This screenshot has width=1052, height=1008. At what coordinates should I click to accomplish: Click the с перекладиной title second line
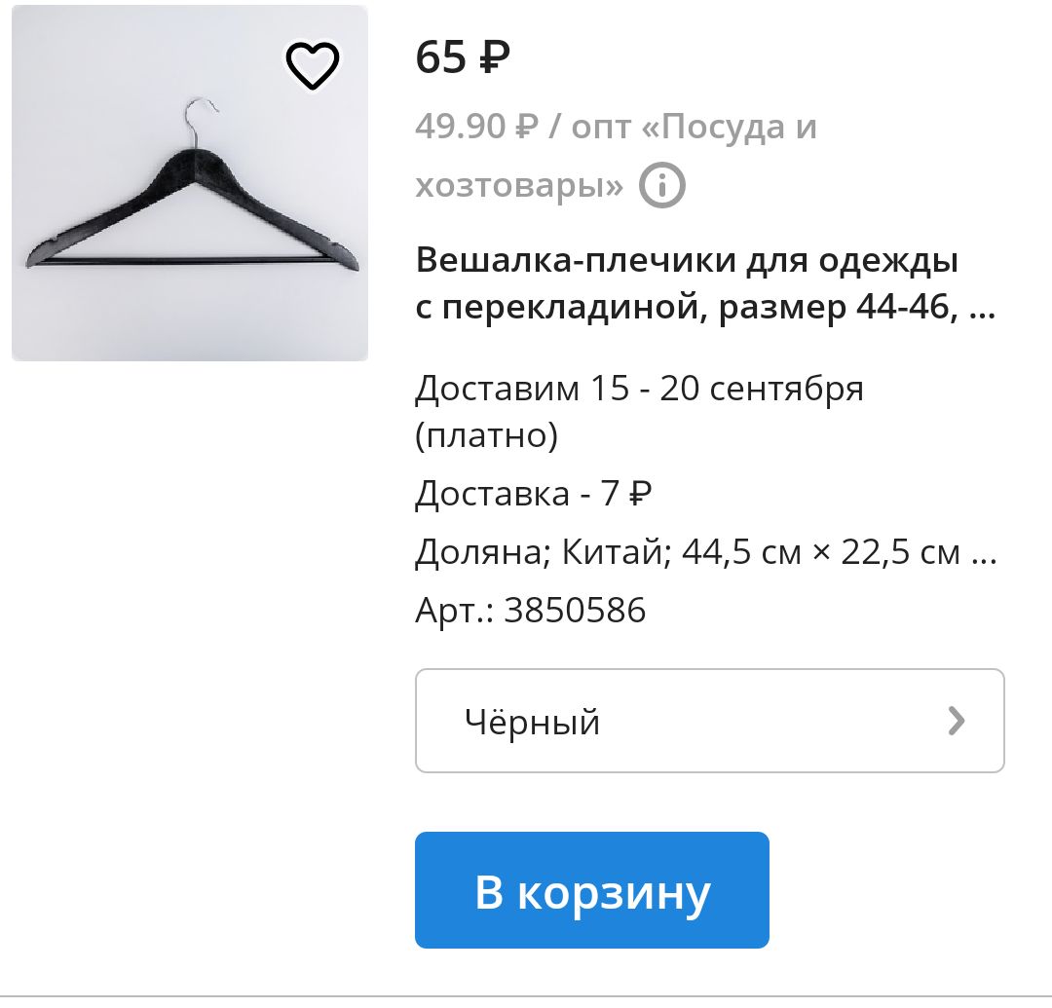coord(564,308)
